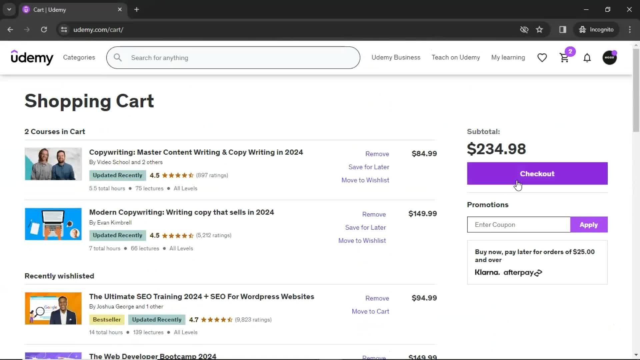Move Ultimate SEO Training to Cart
This screenshot has width=640, height=360.
tap(370, 311)
